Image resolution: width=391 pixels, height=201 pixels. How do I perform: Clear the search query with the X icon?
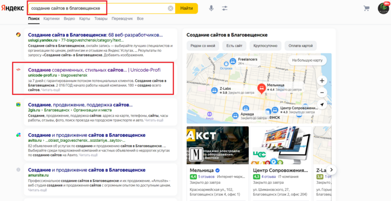171,8
